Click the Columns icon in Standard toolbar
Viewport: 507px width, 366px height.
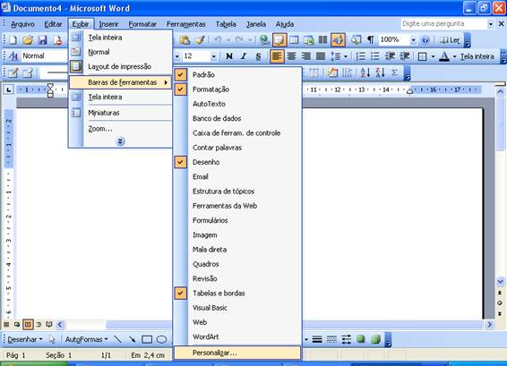coord(322,40)
